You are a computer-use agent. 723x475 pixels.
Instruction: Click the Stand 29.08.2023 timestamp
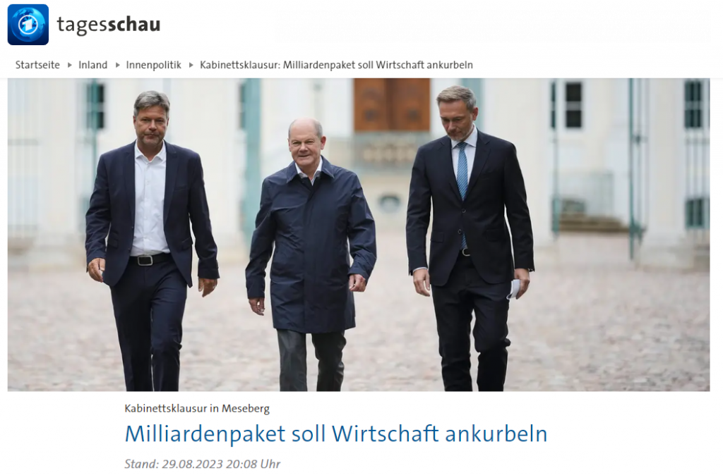click(202, 464)
